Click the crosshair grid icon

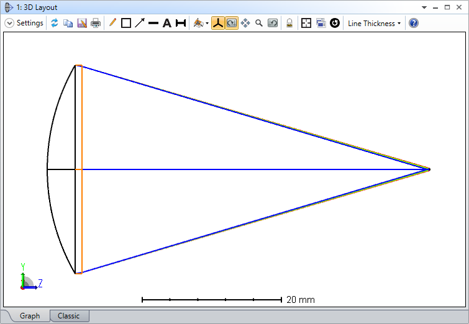306,23
